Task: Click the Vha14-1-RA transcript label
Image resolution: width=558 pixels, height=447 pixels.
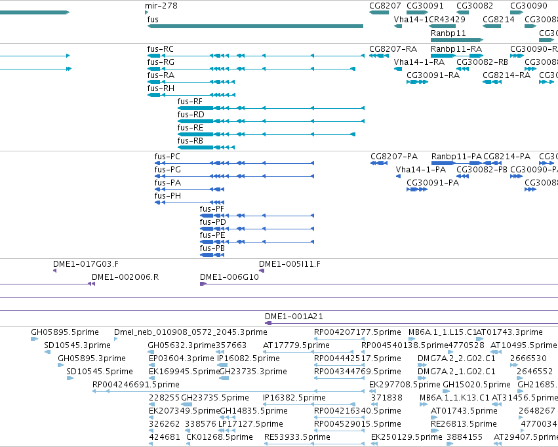Action: 419,62
